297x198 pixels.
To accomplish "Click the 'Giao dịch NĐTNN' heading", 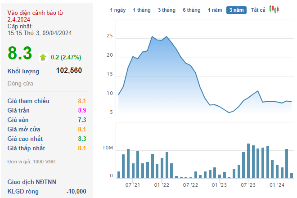I will (x=32, y=182).
